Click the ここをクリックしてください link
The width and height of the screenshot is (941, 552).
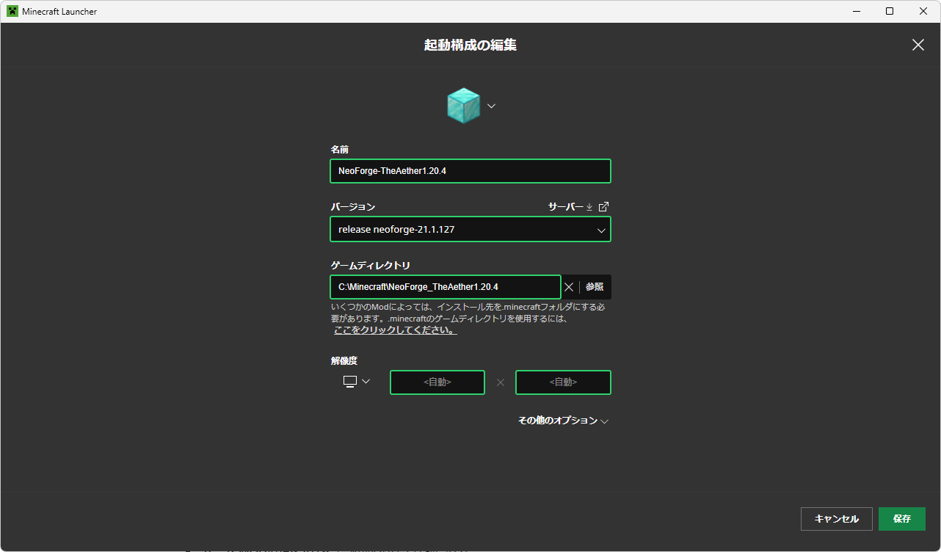pyautogui.click(x=396, y=330)
